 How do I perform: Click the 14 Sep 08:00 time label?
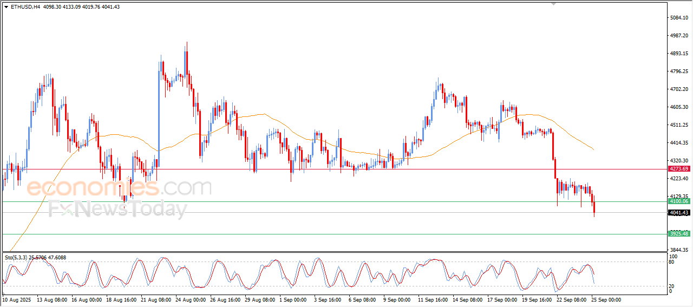(x=467, y=299)
